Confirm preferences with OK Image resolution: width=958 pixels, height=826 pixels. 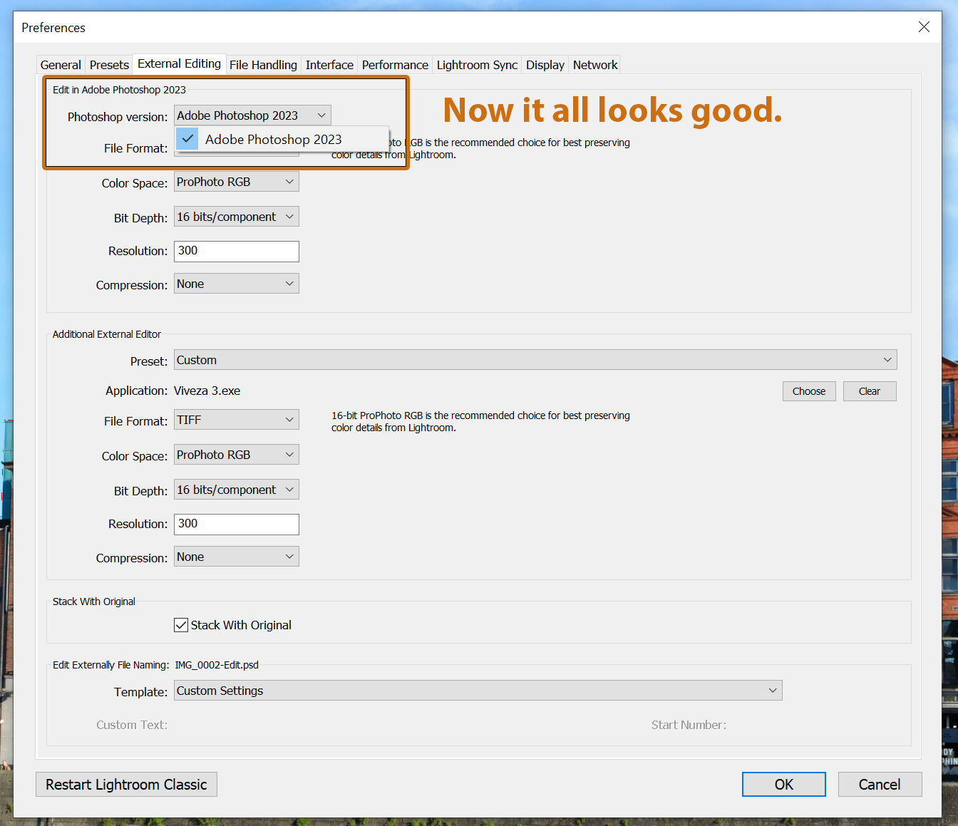click(x=784, y=785)
